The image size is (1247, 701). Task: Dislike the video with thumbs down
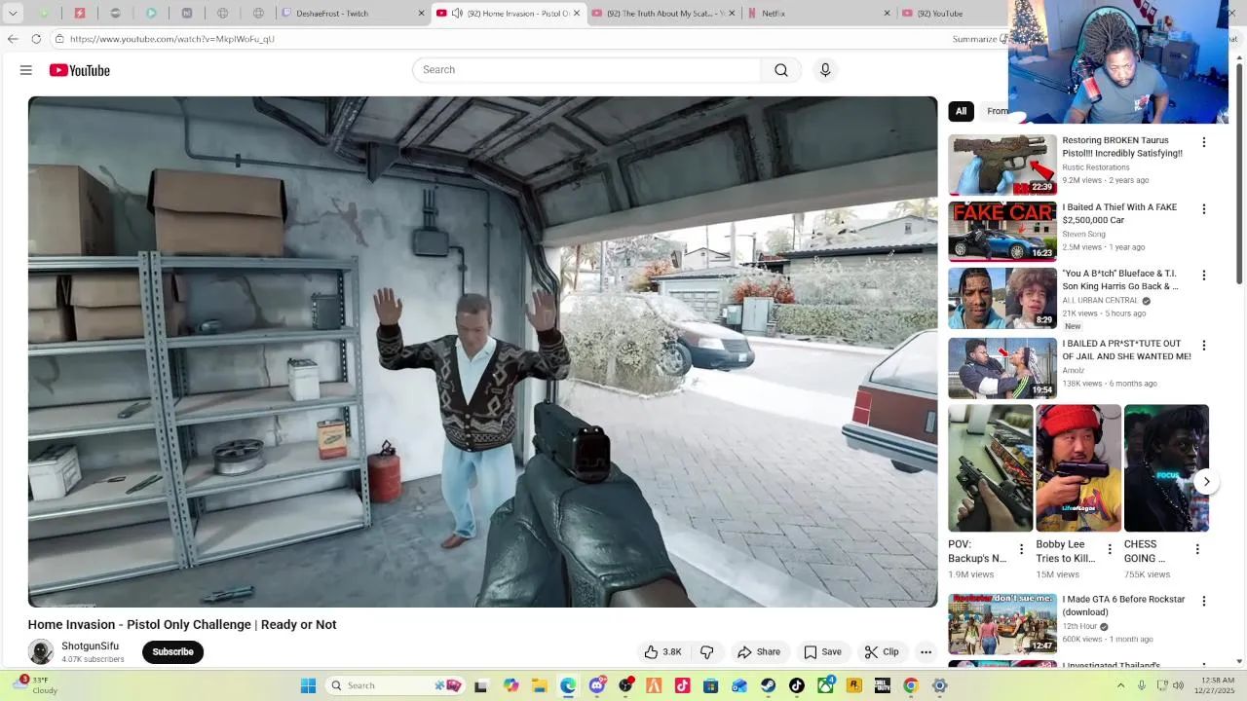click(x=707, y=652)
